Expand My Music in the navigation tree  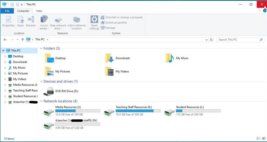click(5, 68)
